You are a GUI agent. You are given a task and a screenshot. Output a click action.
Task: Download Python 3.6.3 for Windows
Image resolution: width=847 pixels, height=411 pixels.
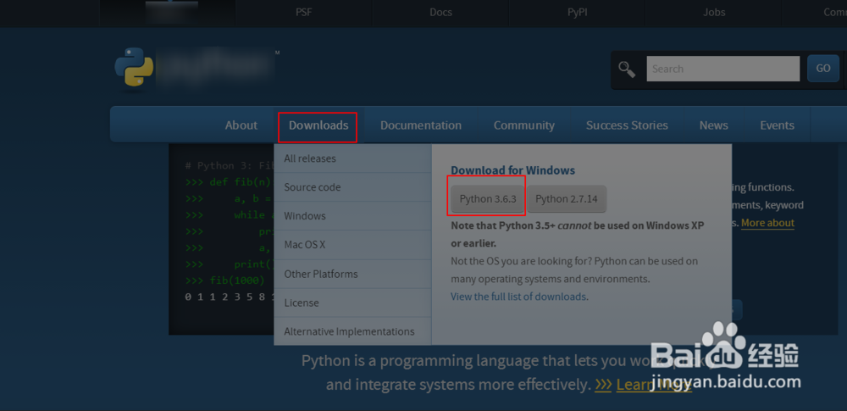tap(487, 198)
